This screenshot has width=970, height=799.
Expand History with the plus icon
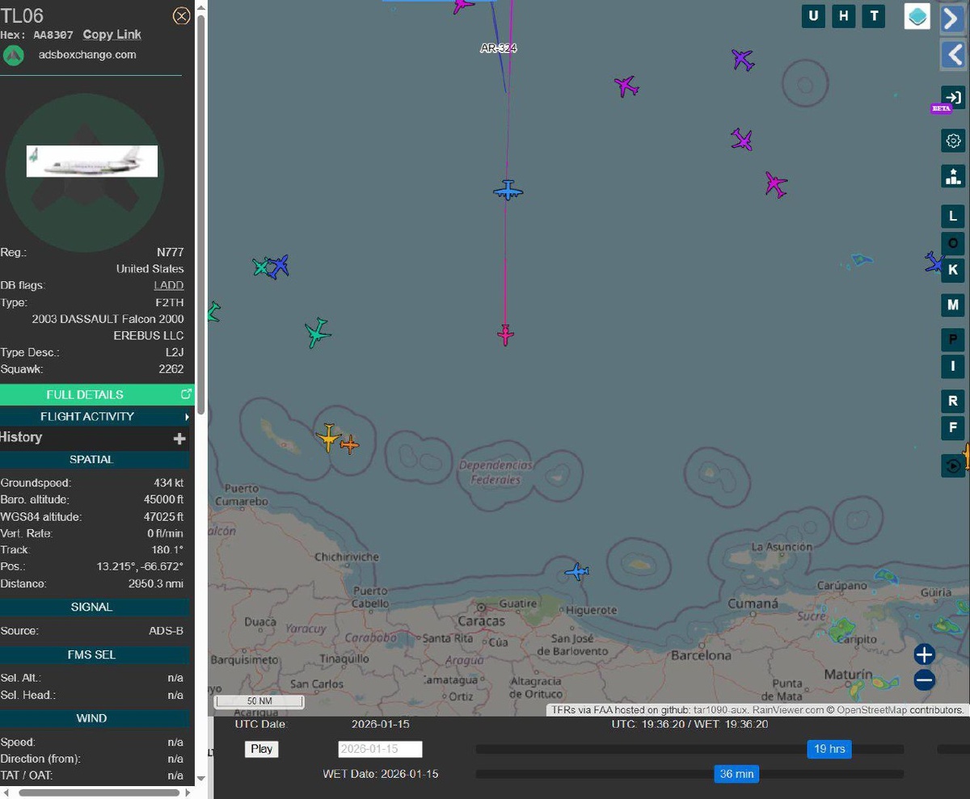tap(179, 438)
